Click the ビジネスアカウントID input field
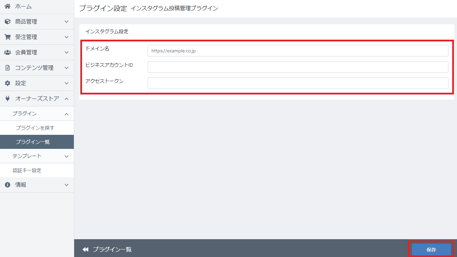 pyautogui.click(x=298, y=67)
